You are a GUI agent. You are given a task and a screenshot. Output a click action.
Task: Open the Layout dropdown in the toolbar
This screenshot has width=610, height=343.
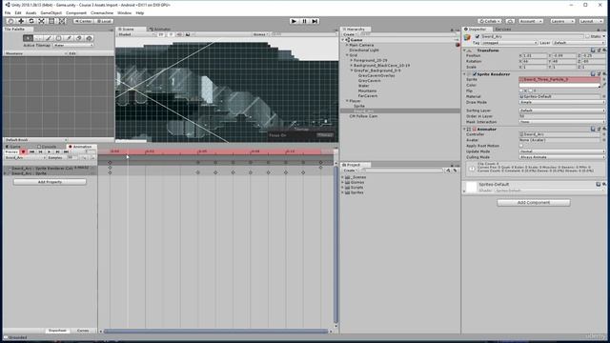tap(592, 21)
